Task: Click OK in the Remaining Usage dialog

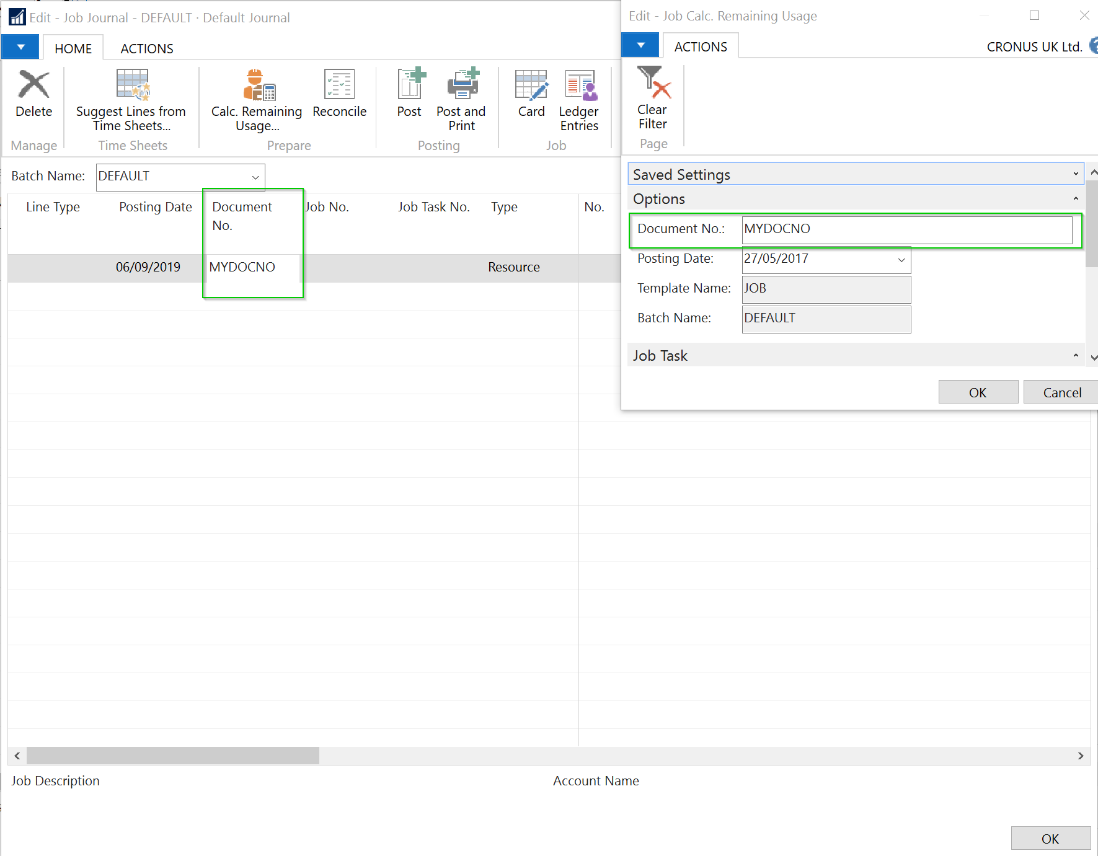Action: point(978,392)
